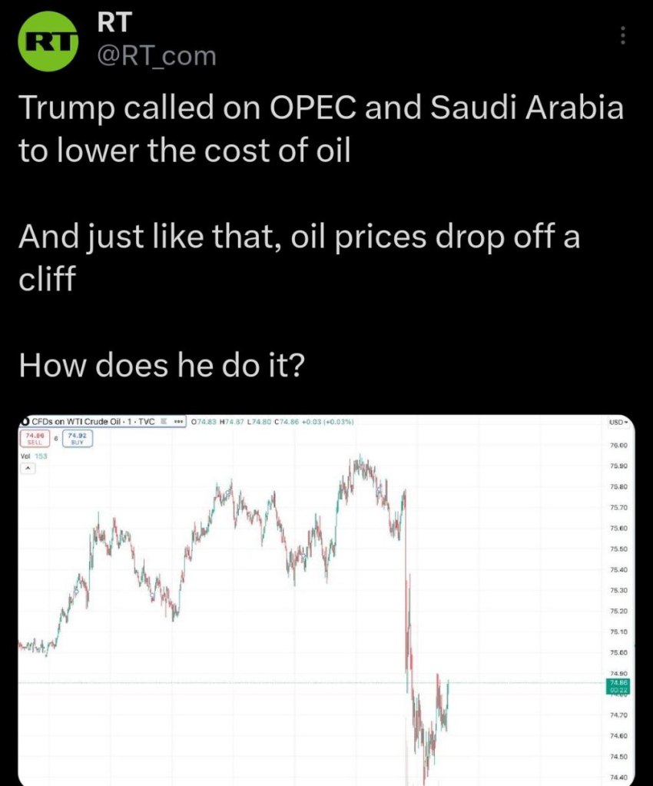Open the tweet's three-dot more options
The height and width of the screenshot is (786, 653).
(x=623, y=36)
